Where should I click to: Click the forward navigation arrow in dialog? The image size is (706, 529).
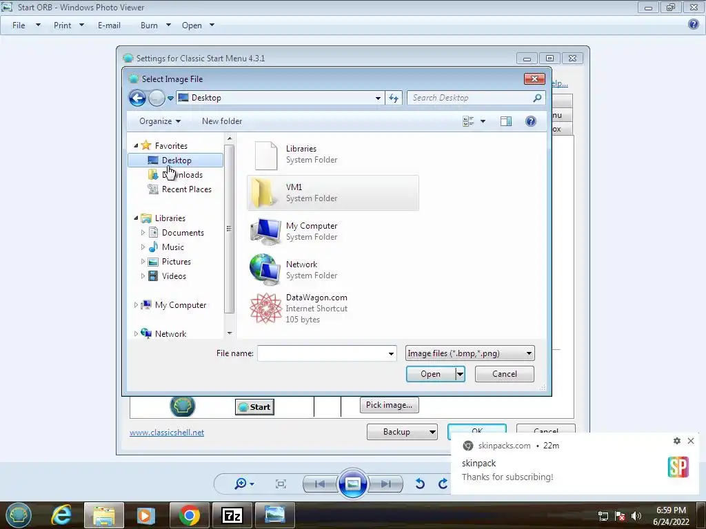[157, 98]
